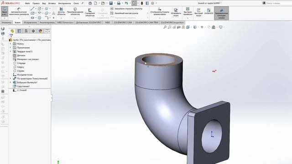
Task: Open the Save dropdown arrow
Action: 115,3
